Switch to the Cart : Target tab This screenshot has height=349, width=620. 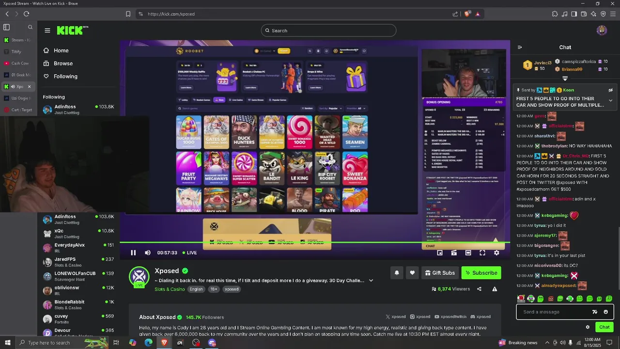click(x=18, y=110)
